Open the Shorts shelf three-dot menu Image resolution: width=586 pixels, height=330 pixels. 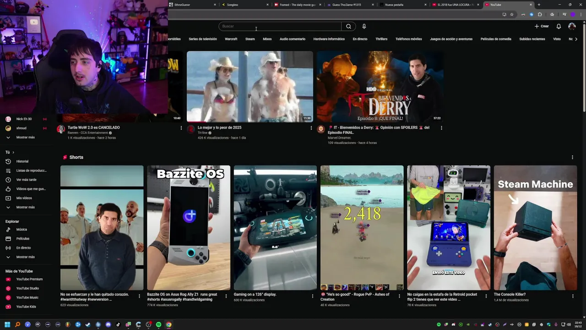[x=572, y=157]
